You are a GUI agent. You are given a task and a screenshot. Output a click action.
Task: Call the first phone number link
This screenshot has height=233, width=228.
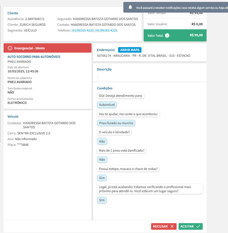(x=83, y=30)
